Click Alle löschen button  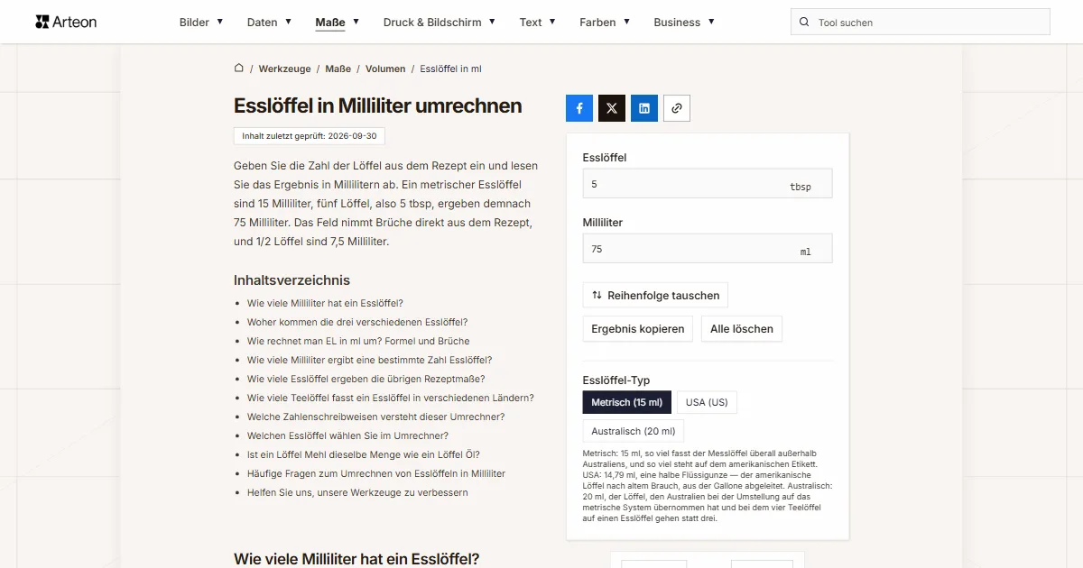click(x=742, y=329)
